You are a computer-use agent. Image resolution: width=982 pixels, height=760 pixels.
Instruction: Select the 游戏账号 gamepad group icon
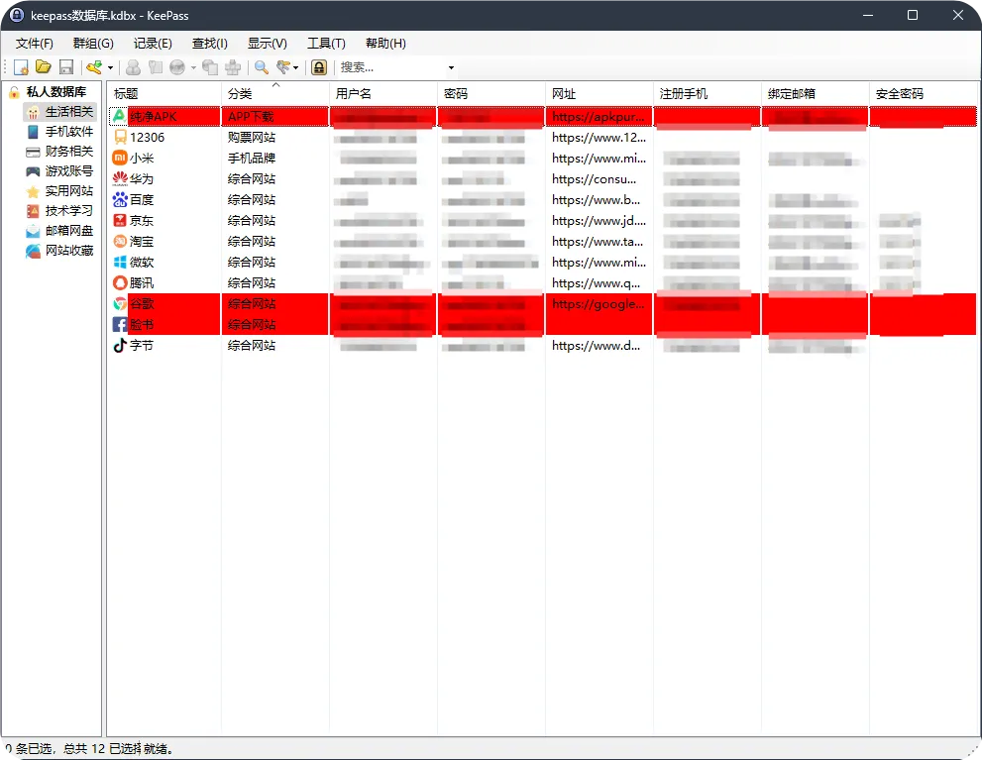point(33,171)
